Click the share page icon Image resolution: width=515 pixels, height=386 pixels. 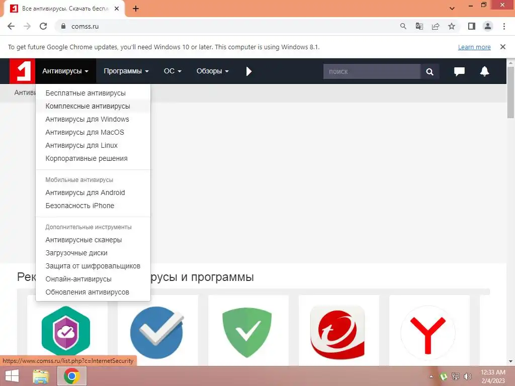point(436,26)
